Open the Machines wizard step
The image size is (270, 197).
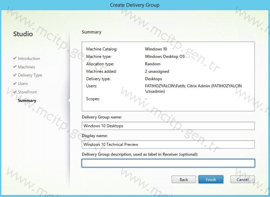(x=26, y=67)
